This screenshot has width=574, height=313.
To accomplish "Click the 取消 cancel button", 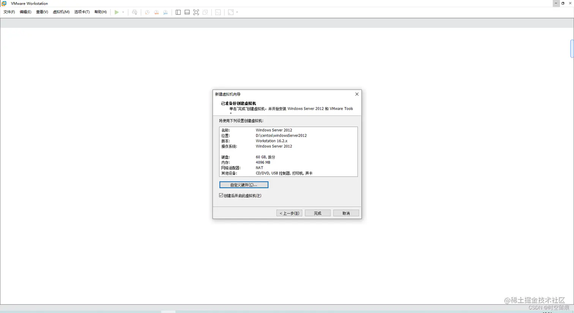I will tap(346, 213).
